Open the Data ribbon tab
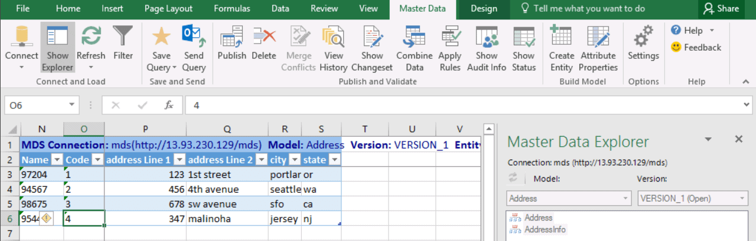This screenshot has height=241, width=756. [x=281, y=9]
